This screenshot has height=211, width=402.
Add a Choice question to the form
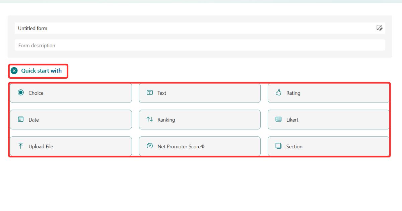(71, 93)
